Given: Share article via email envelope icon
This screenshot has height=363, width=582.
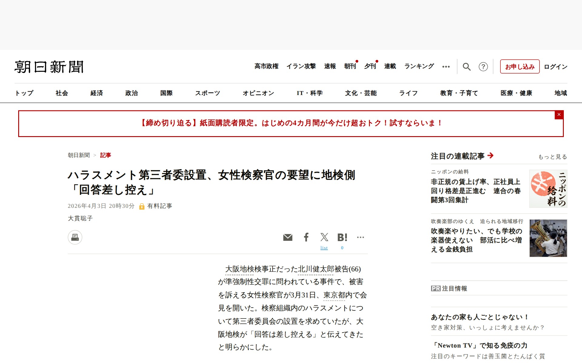Looking at the screenshot, I should point(288,237).
